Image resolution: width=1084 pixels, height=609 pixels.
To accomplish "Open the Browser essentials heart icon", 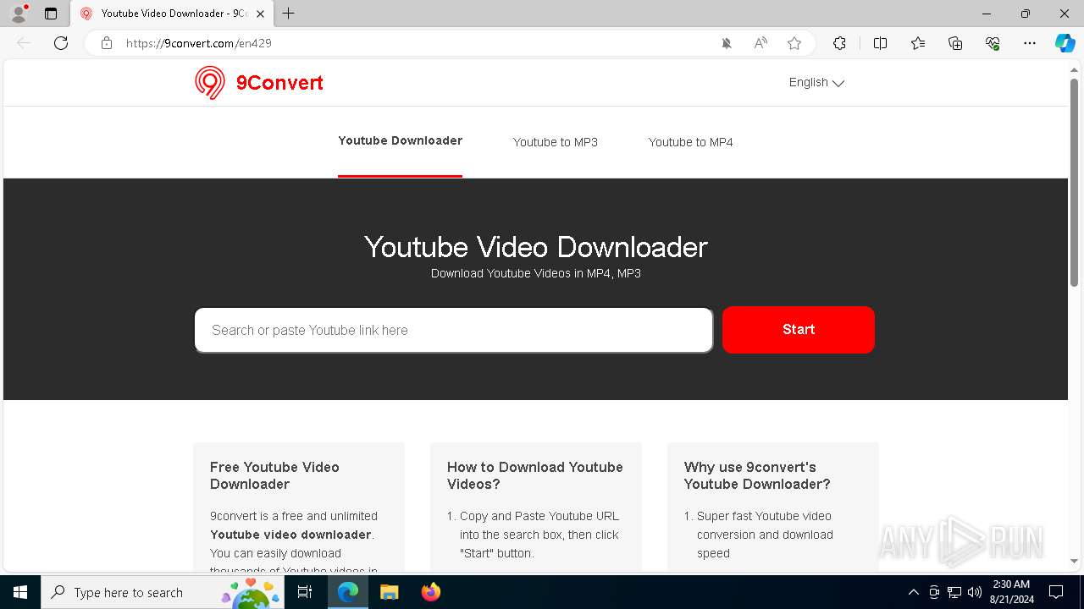I will click(993, 43).
